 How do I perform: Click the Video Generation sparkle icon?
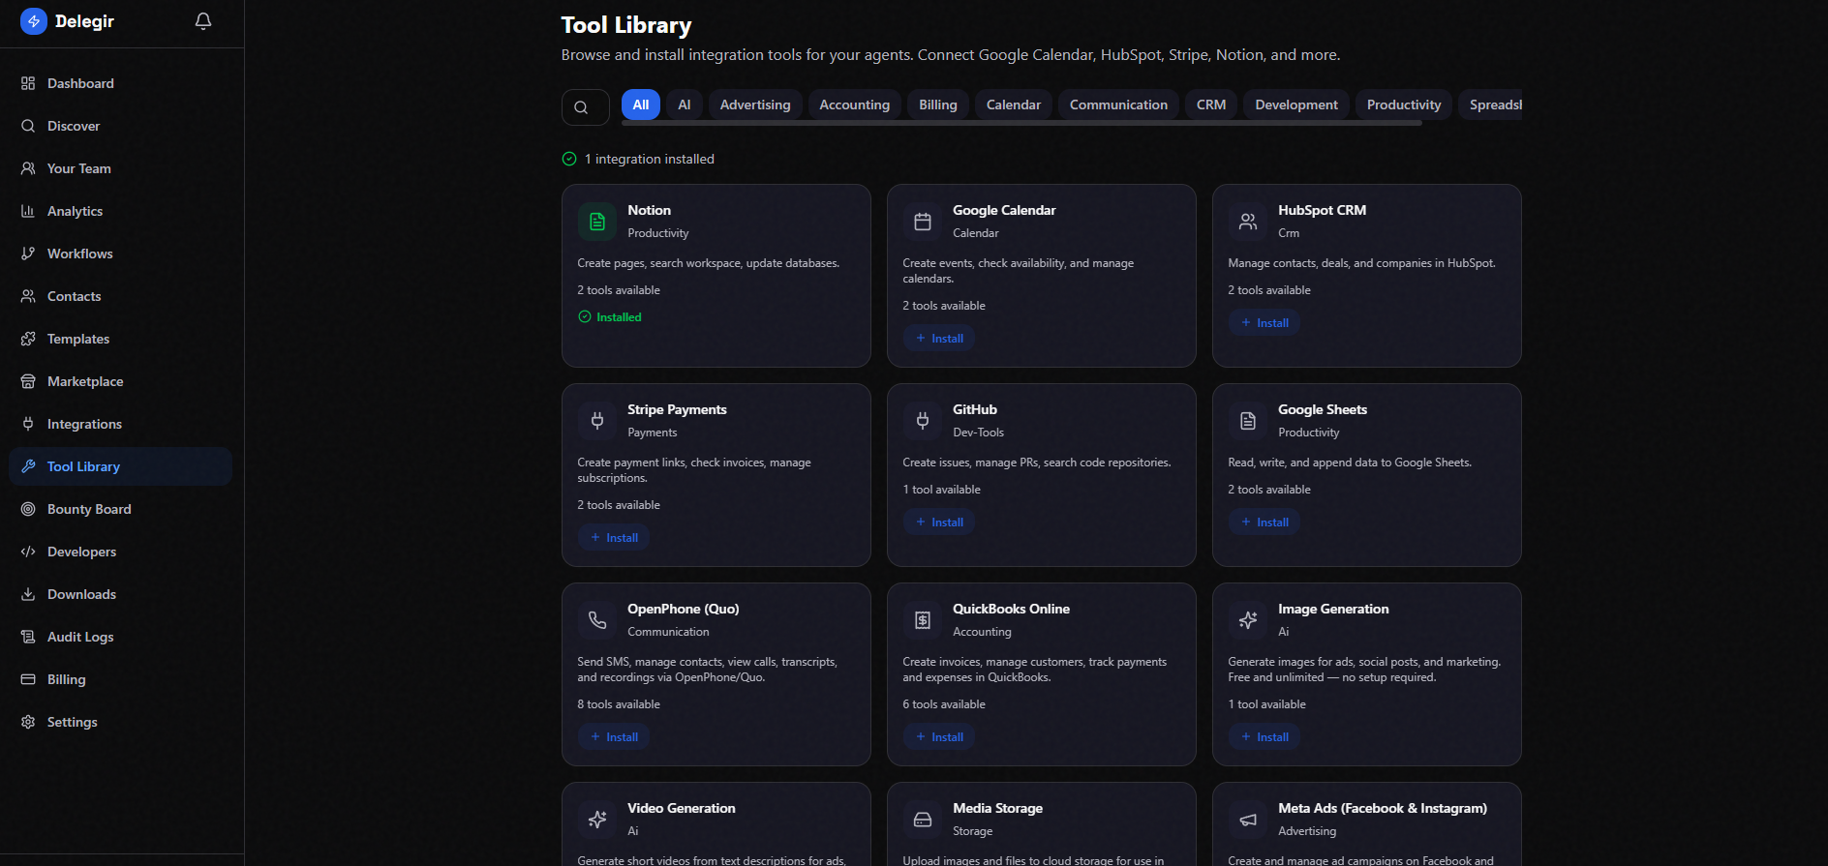click(x=597, y=820)
